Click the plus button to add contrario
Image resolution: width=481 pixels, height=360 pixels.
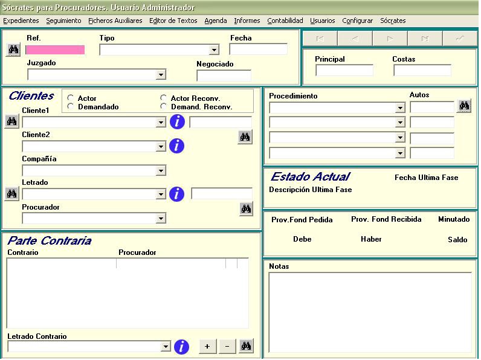(x=207, y=347)
